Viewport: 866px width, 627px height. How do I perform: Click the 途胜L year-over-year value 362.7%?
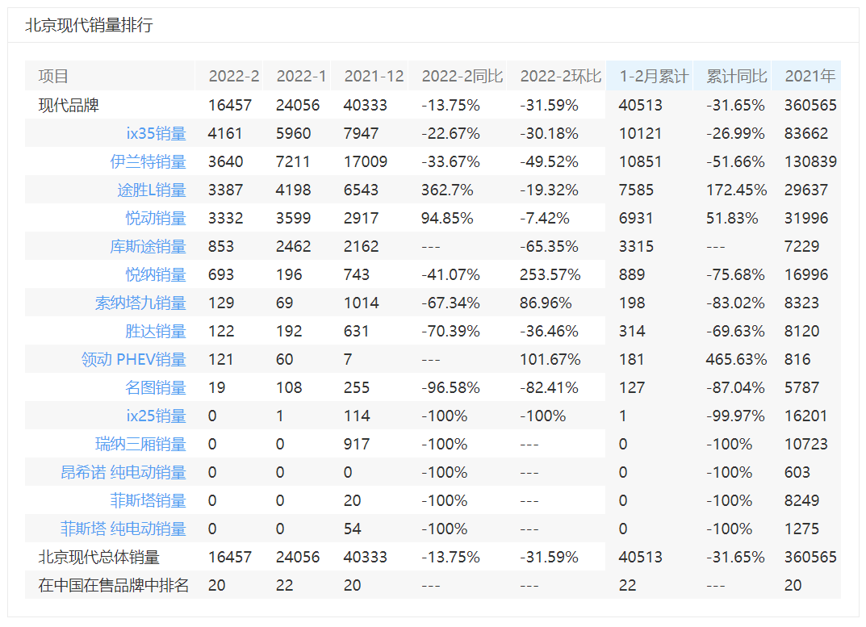pos(447,190)
